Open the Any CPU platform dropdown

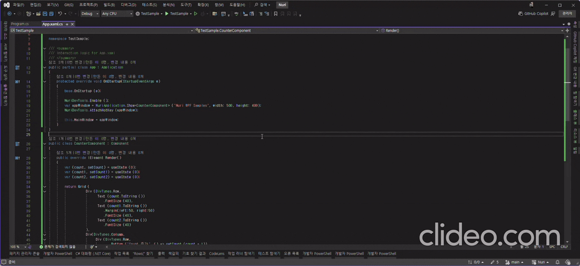117,14
